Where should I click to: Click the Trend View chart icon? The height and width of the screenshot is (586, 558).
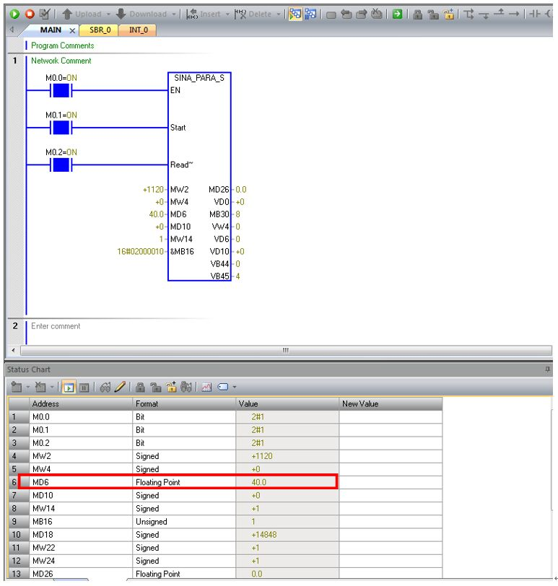click(206, 387)
